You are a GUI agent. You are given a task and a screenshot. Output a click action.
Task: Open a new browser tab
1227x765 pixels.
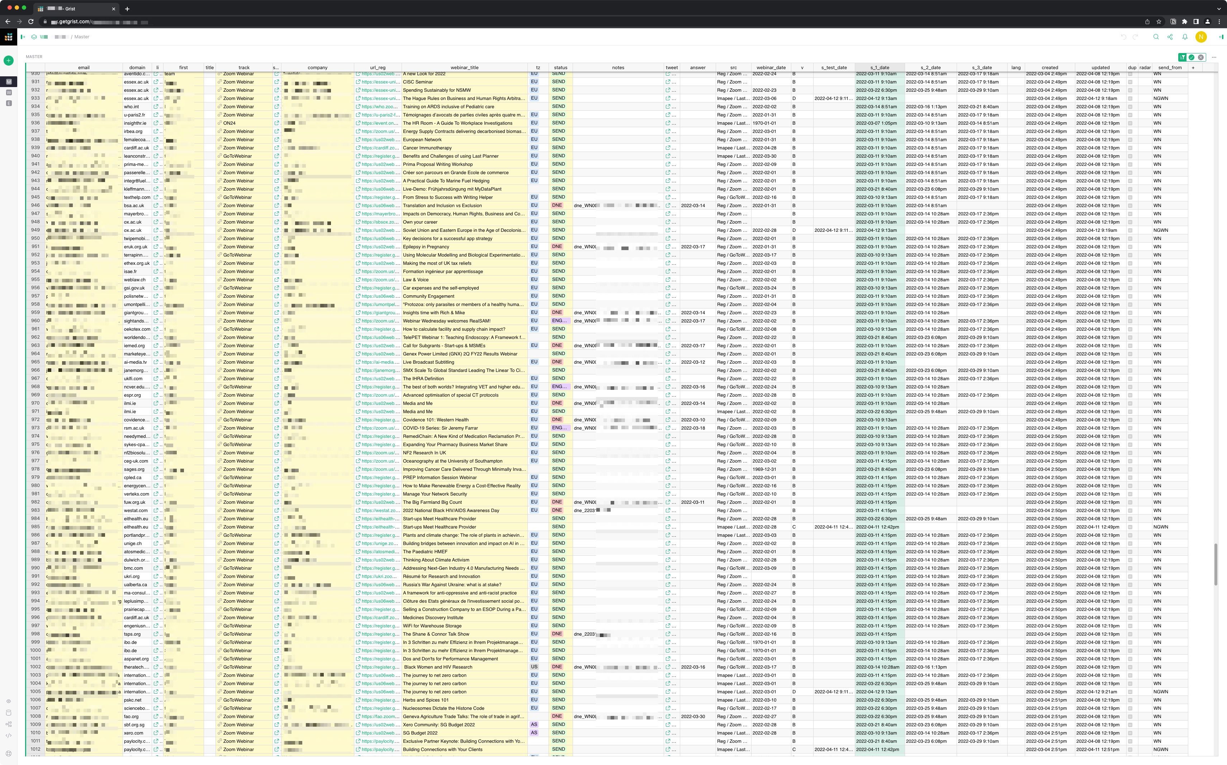coord(127,9)
